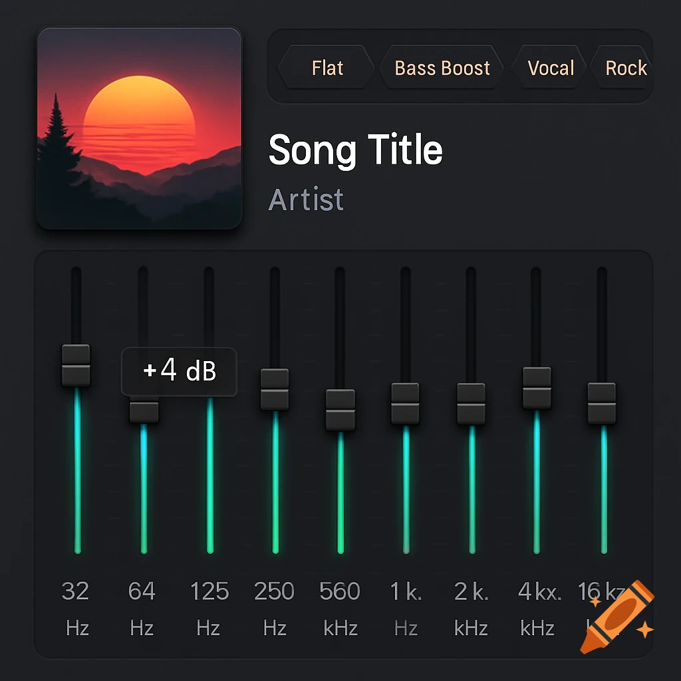Select the Artist label

[307, 200]
